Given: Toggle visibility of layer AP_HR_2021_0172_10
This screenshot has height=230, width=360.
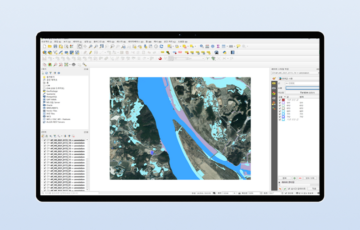Looking at the screenshot, I should coord(45,162).
